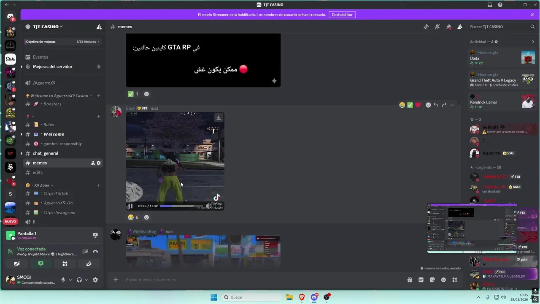Viewport: 540px width, 304px height.
Task: Open more options on Easy's message
Action: point(452,105)
